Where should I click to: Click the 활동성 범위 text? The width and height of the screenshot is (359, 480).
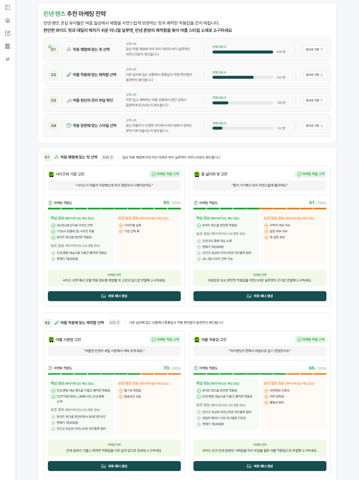(277, 403)
